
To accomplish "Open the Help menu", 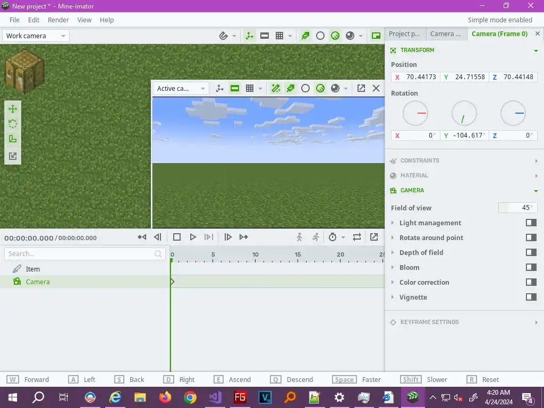I will pos(107,20).
